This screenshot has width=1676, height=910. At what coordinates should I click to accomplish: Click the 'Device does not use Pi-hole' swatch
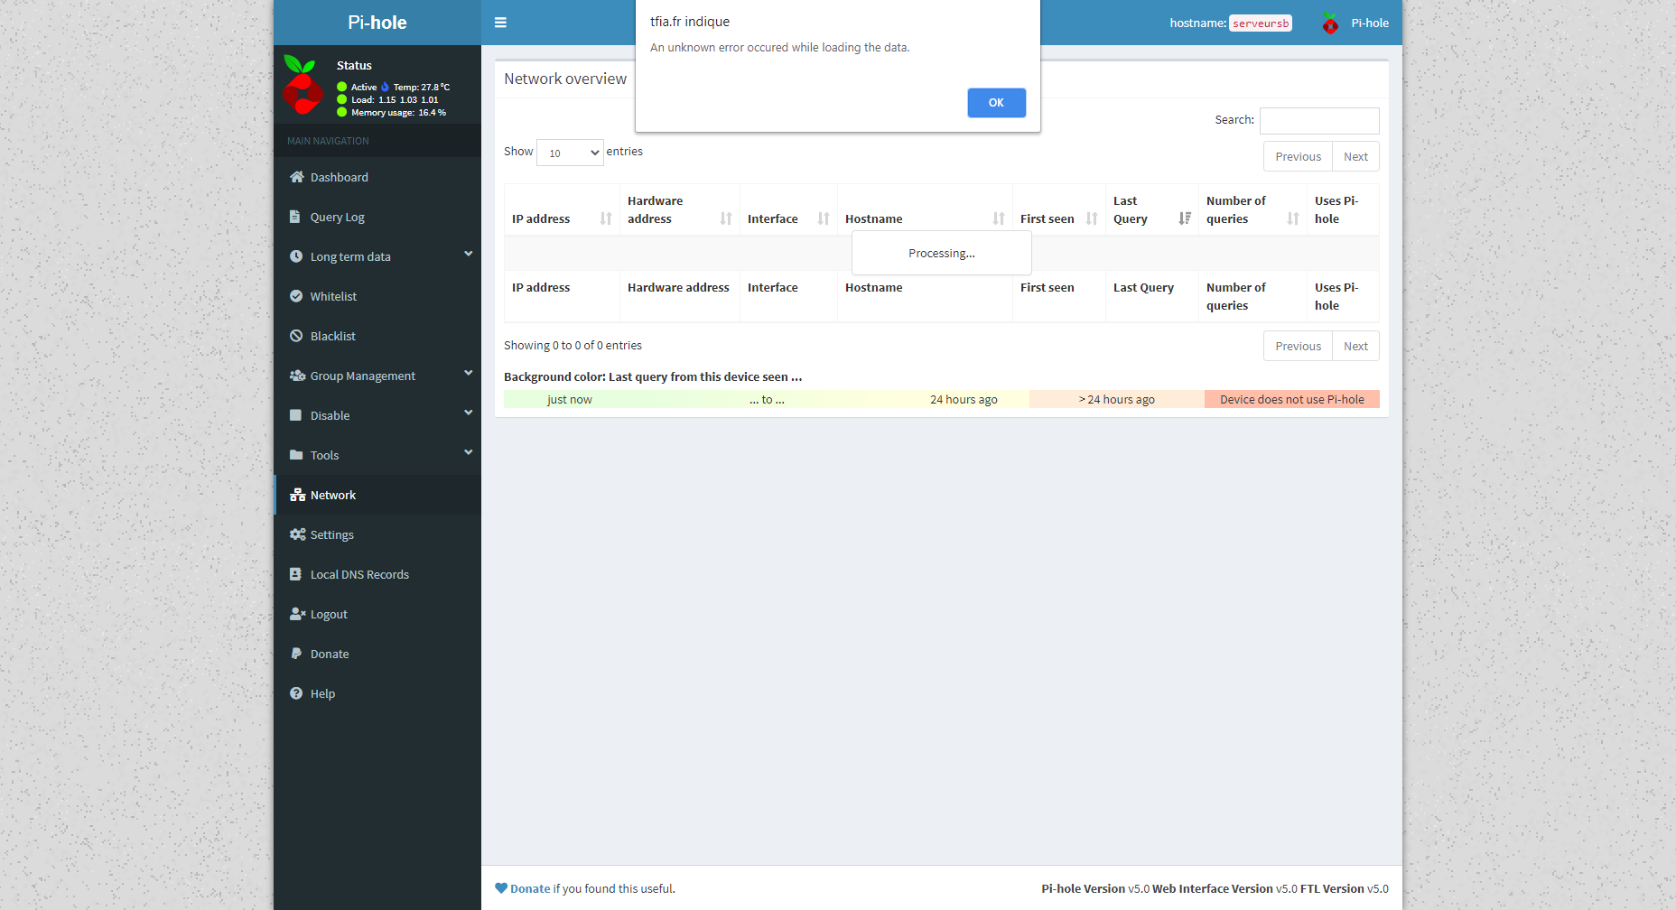point(1291,398)
